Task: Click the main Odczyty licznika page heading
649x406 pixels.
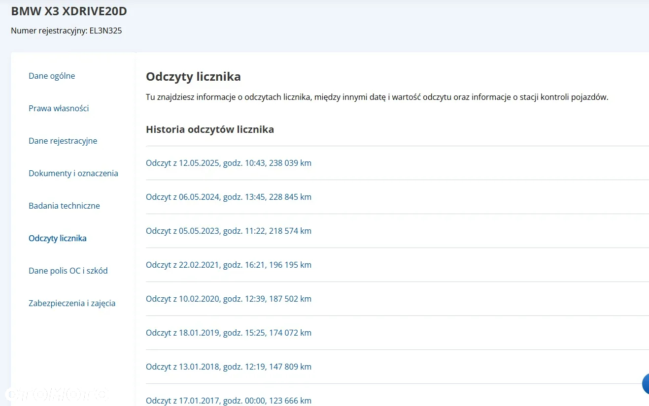Action: pos(193,77)
